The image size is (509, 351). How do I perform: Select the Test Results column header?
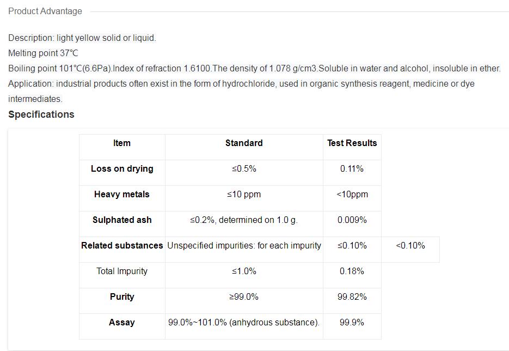(x=352, y=143)
